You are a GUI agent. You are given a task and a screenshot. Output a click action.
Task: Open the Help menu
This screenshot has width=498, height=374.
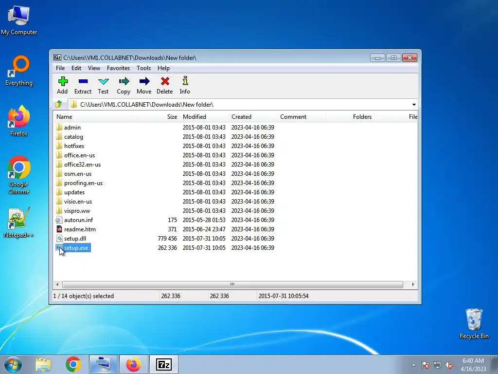(163, 68)
